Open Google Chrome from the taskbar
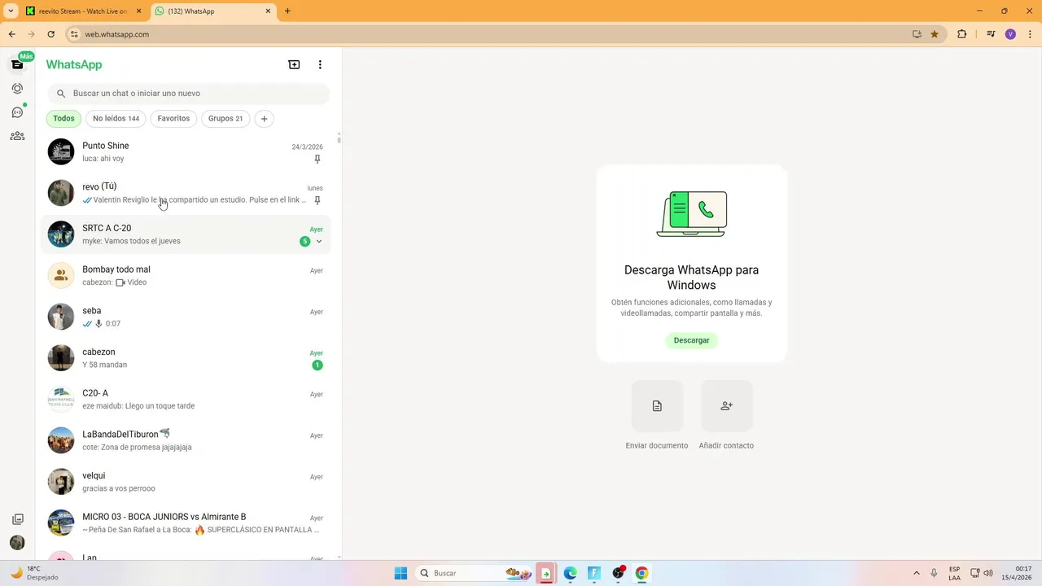Viewport: 1042px width, 586px height. 641,573
